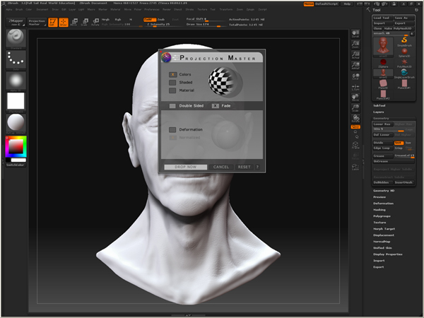
Task: Click the Move tool icon
Action: pos(75,23)
